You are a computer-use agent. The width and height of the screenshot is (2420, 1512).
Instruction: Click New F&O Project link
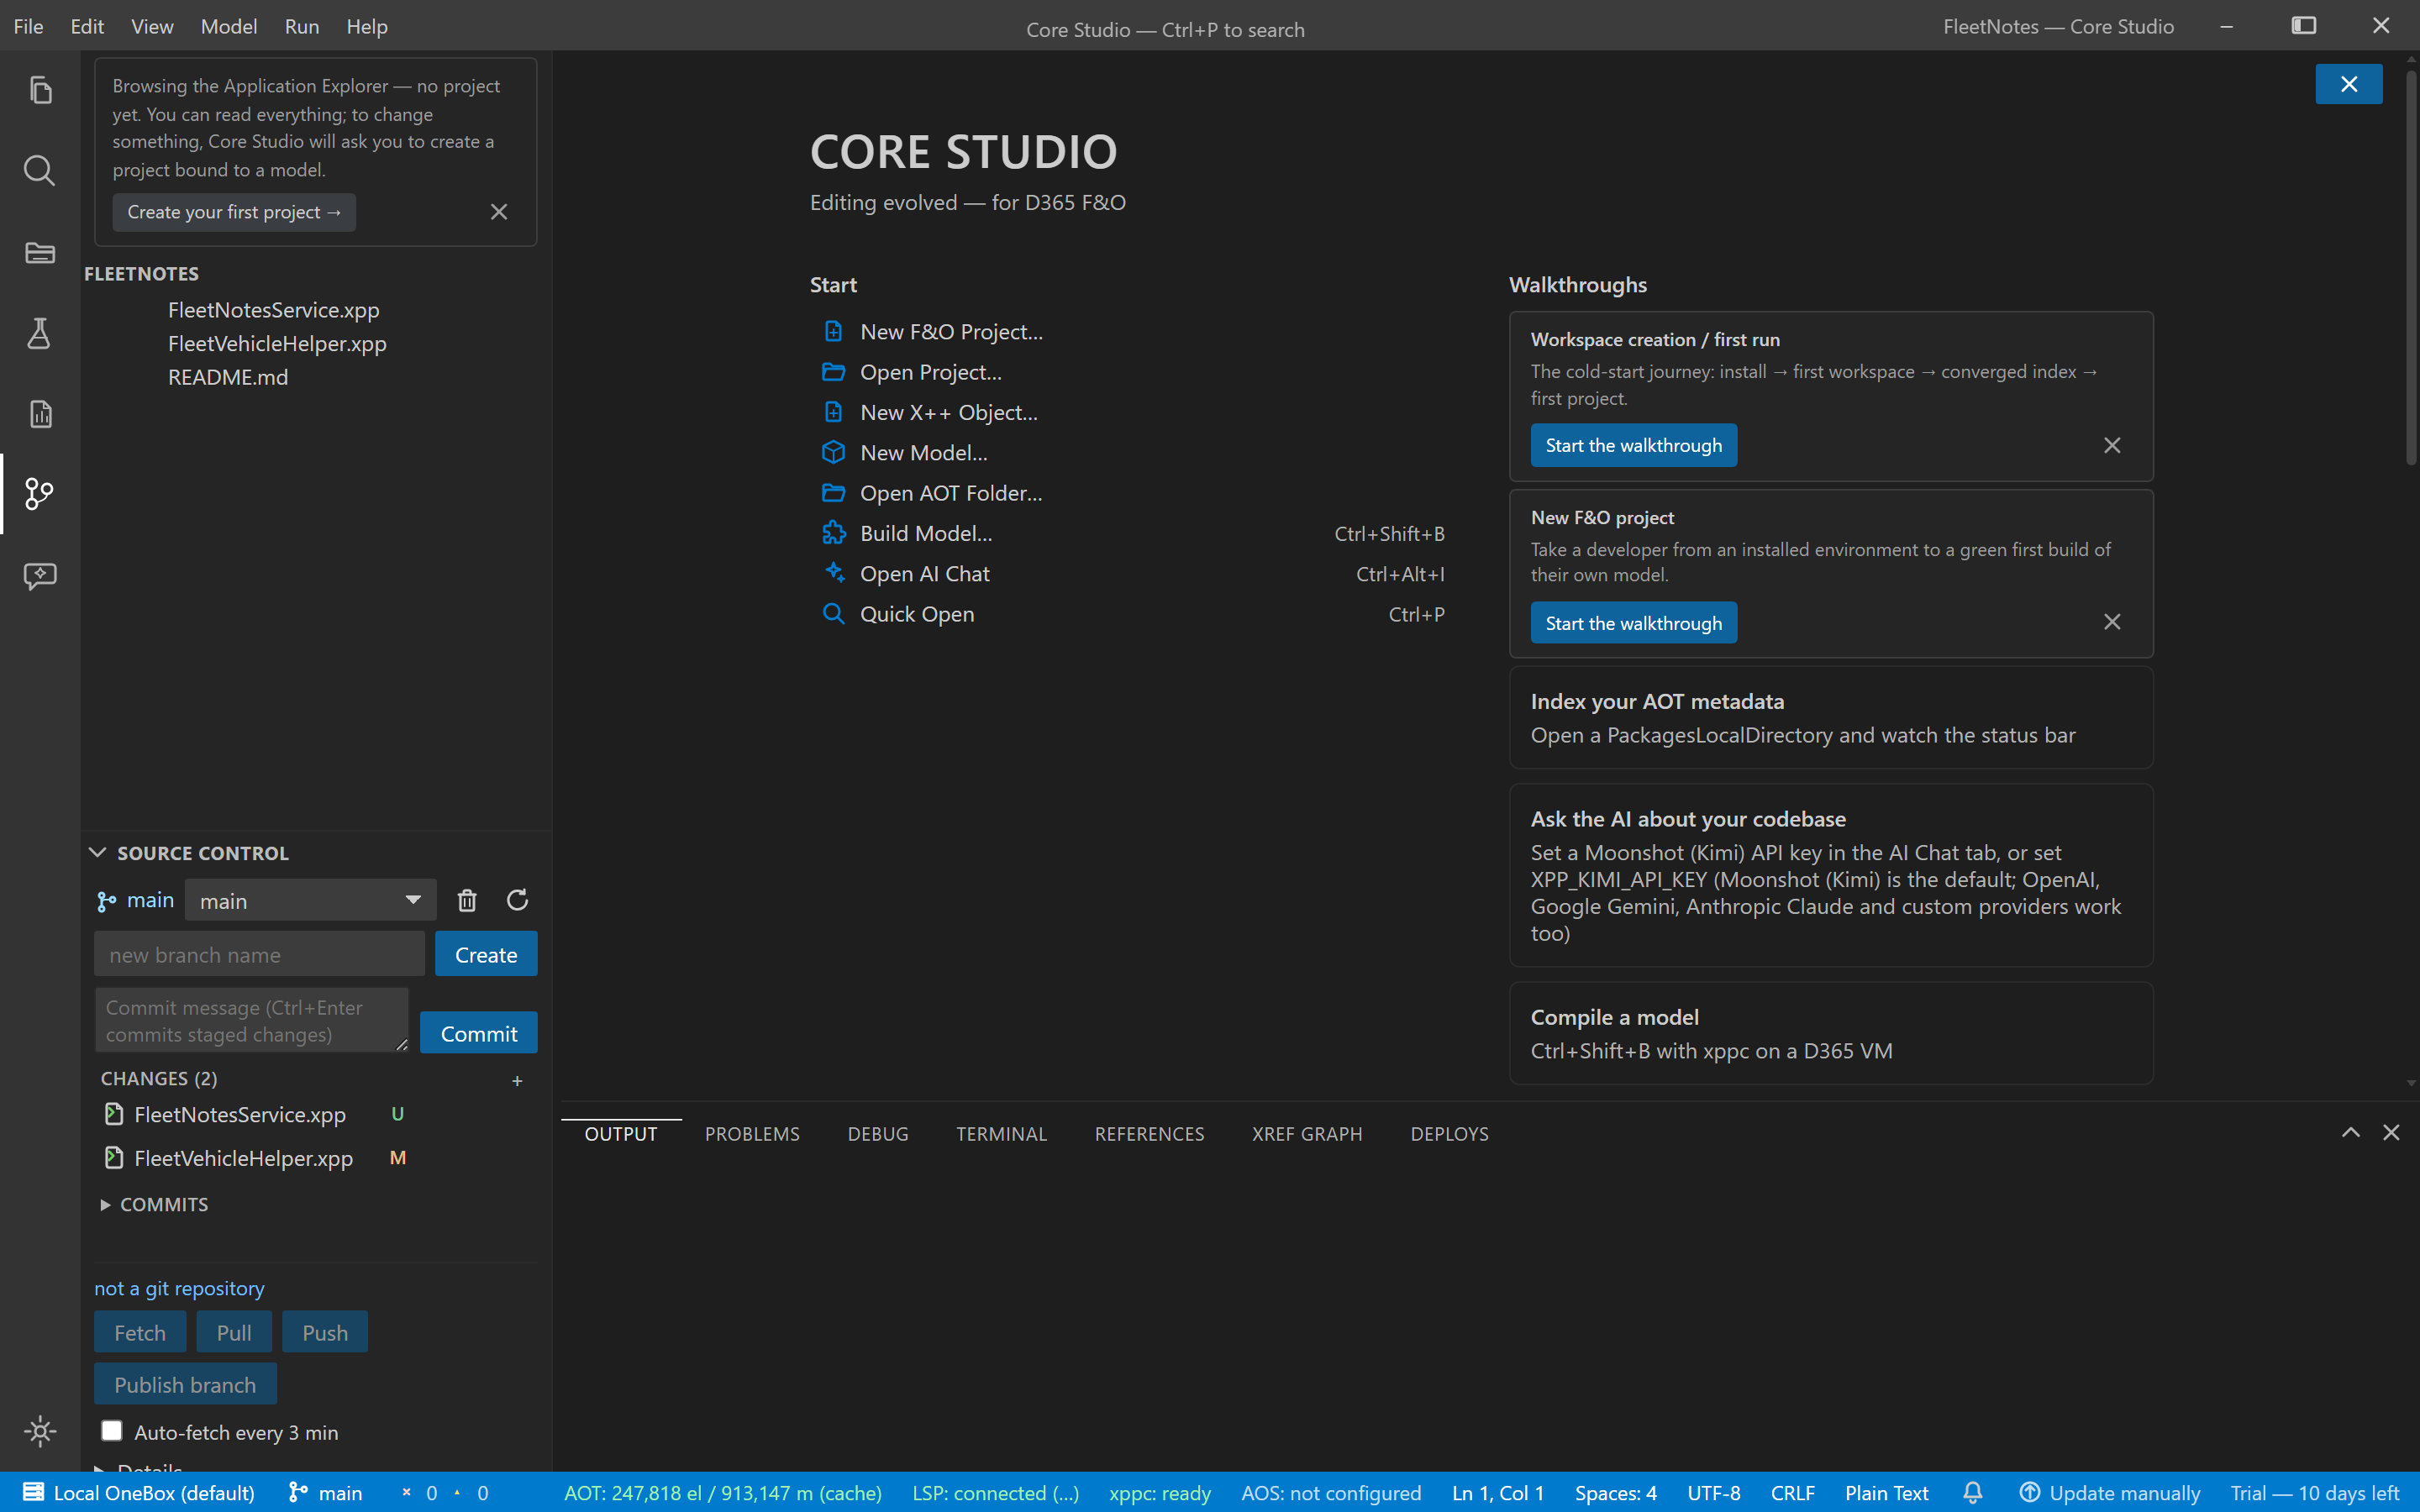951,331
